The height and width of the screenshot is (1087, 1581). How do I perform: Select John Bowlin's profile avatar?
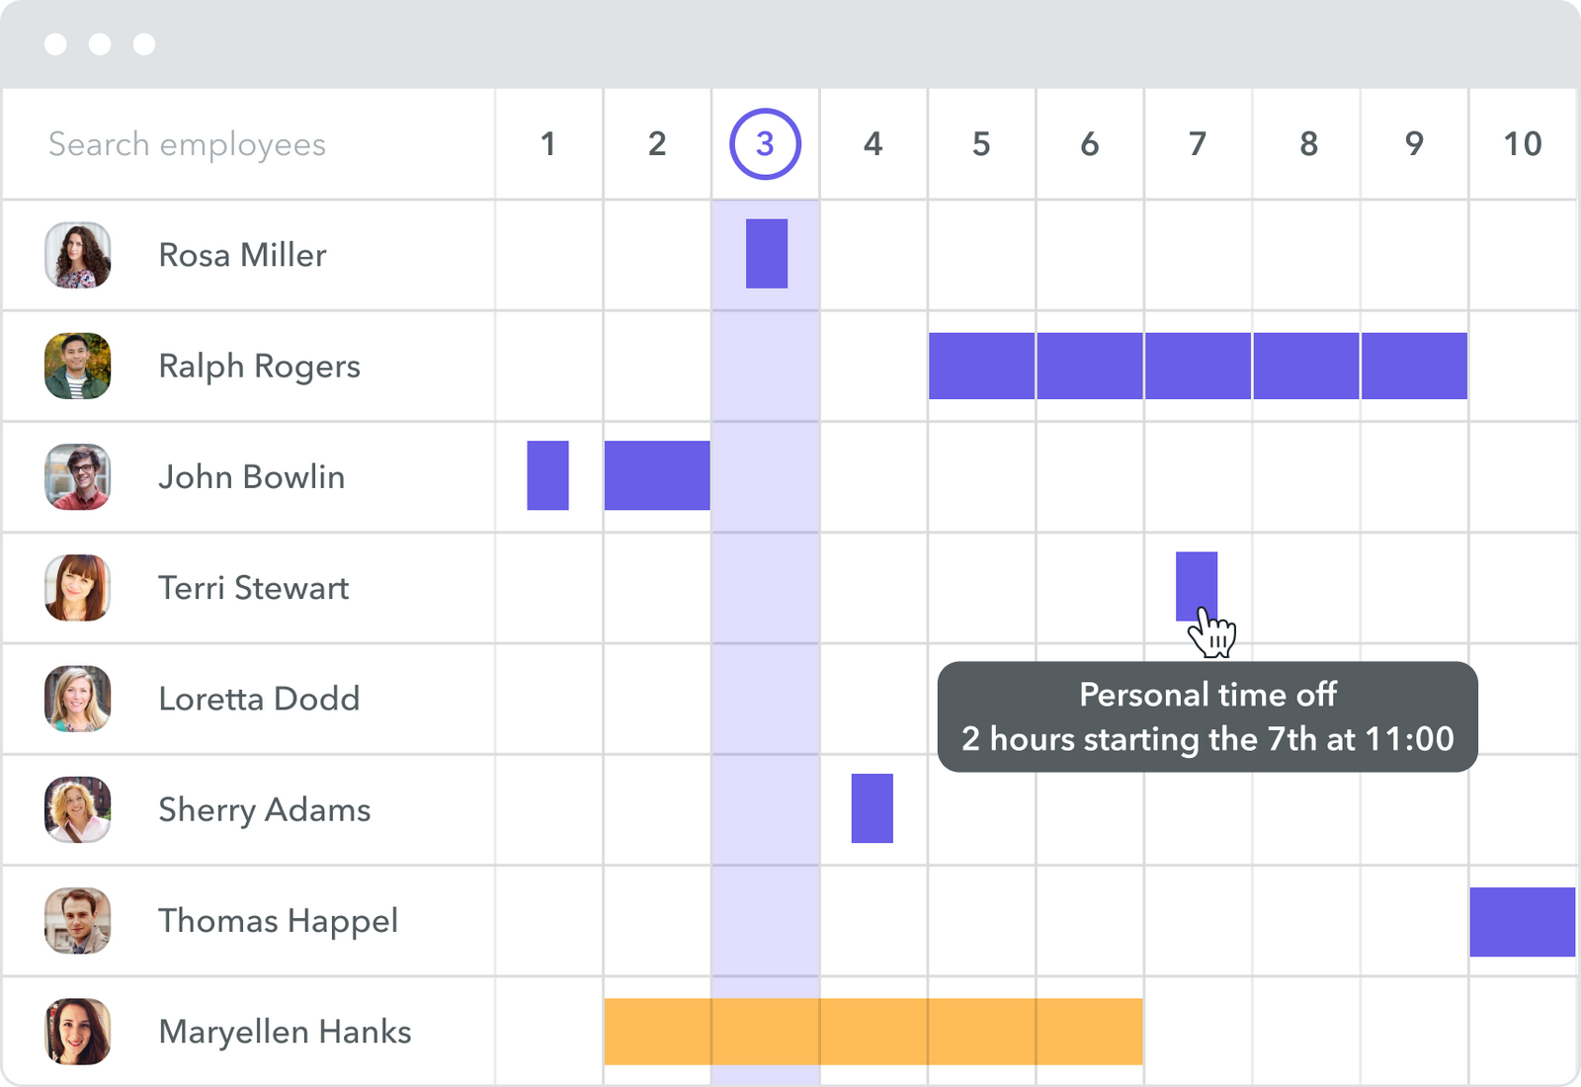tap(77, 476)
